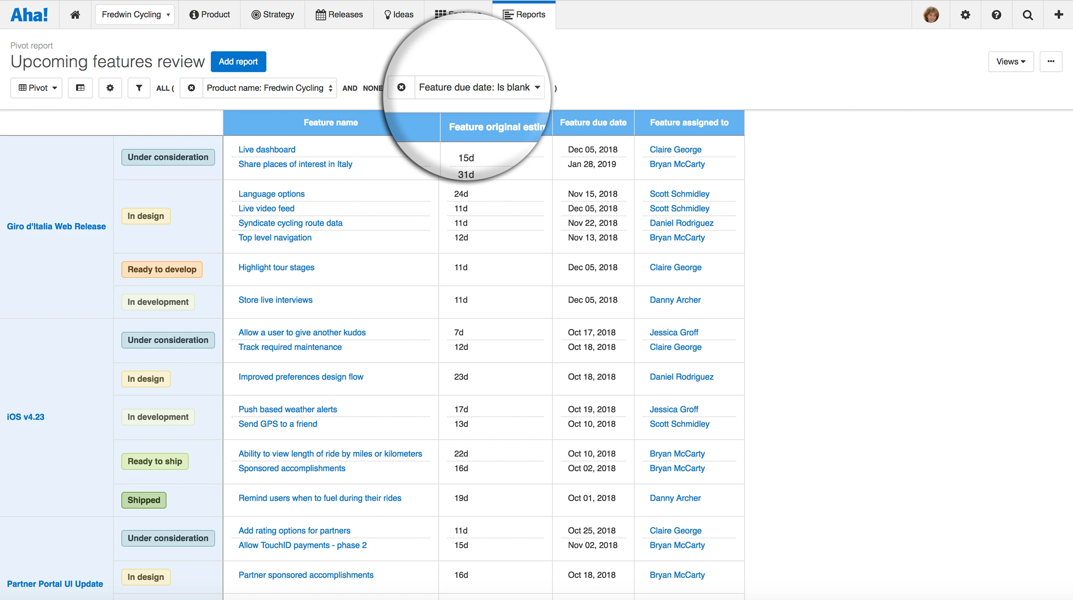Click the Ready to develop status tag
The width and height of the screenshot is (1073, 600).
pyautogui.click(x=162, y=269)
